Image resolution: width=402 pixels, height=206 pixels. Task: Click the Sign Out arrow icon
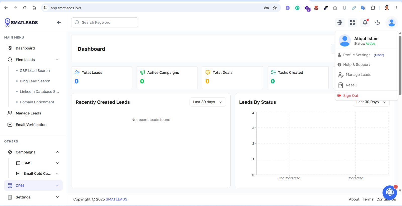click(339, 95)
